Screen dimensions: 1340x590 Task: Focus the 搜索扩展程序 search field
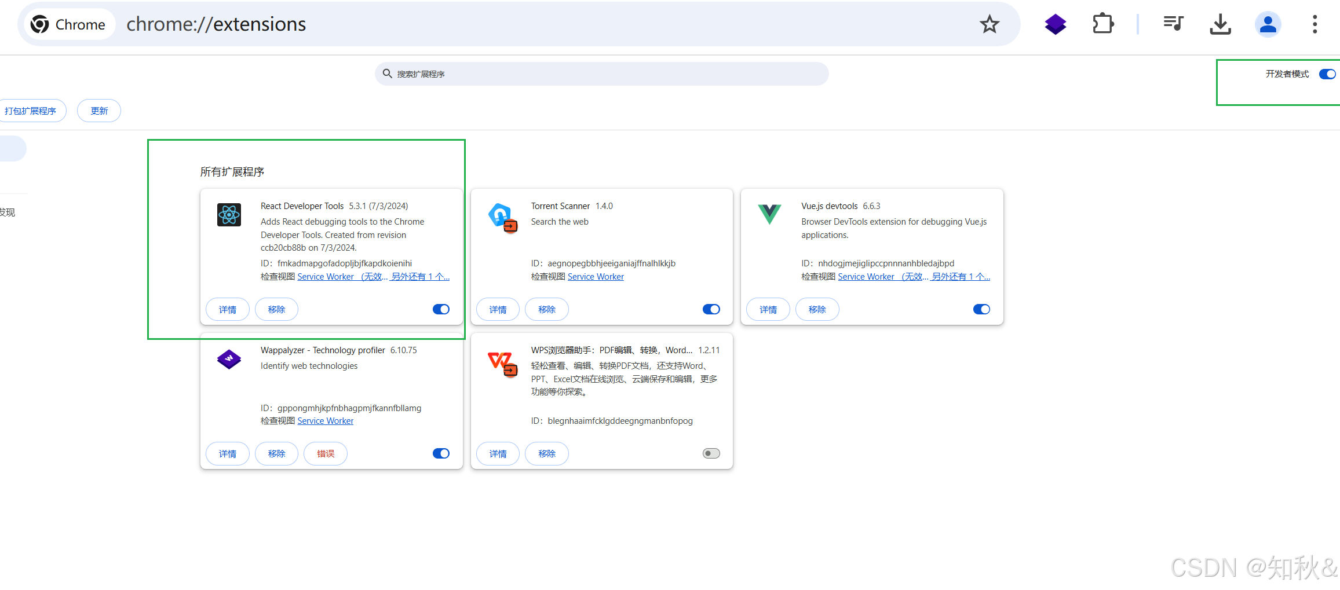601,74
